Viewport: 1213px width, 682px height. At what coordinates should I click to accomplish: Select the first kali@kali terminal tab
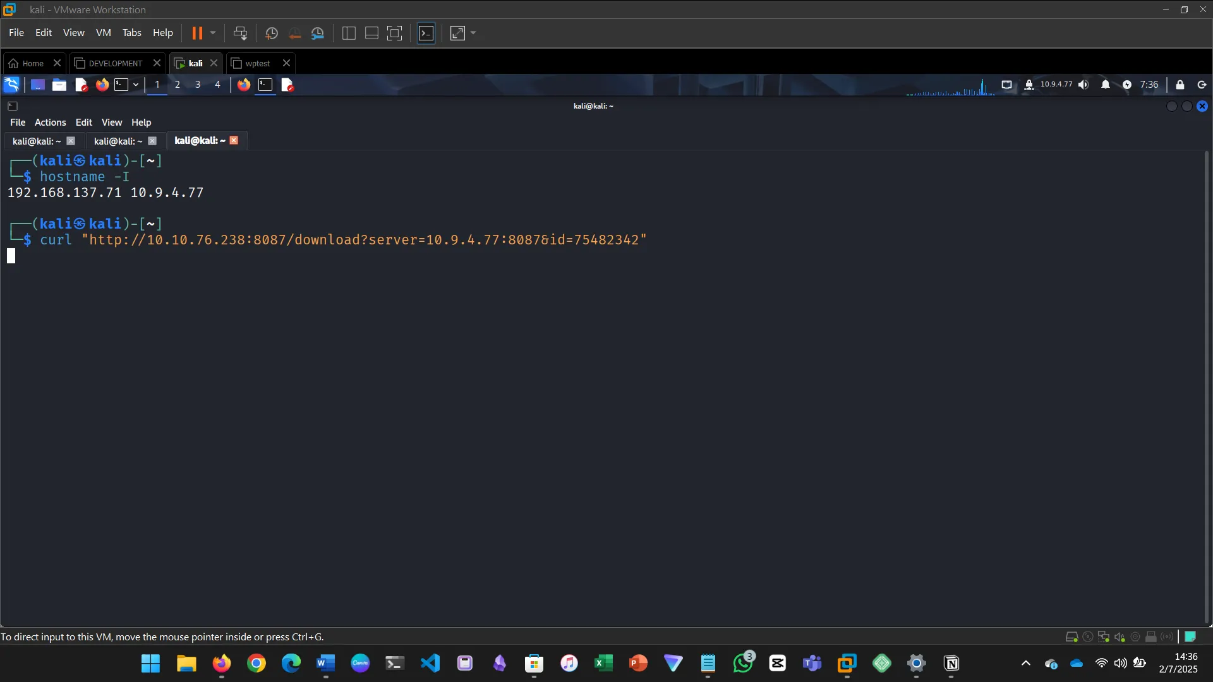point(37,141)
